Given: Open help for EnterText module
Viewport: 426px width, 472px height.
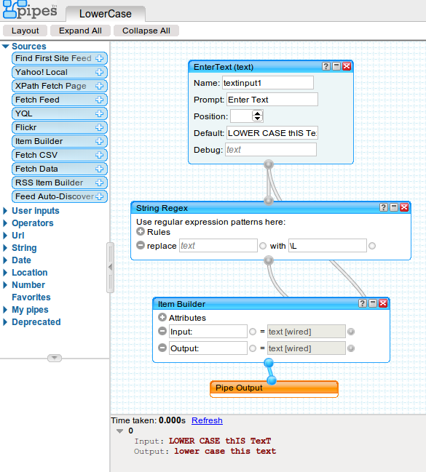Looking at the screenshot, I should click(x=326, y=66).
